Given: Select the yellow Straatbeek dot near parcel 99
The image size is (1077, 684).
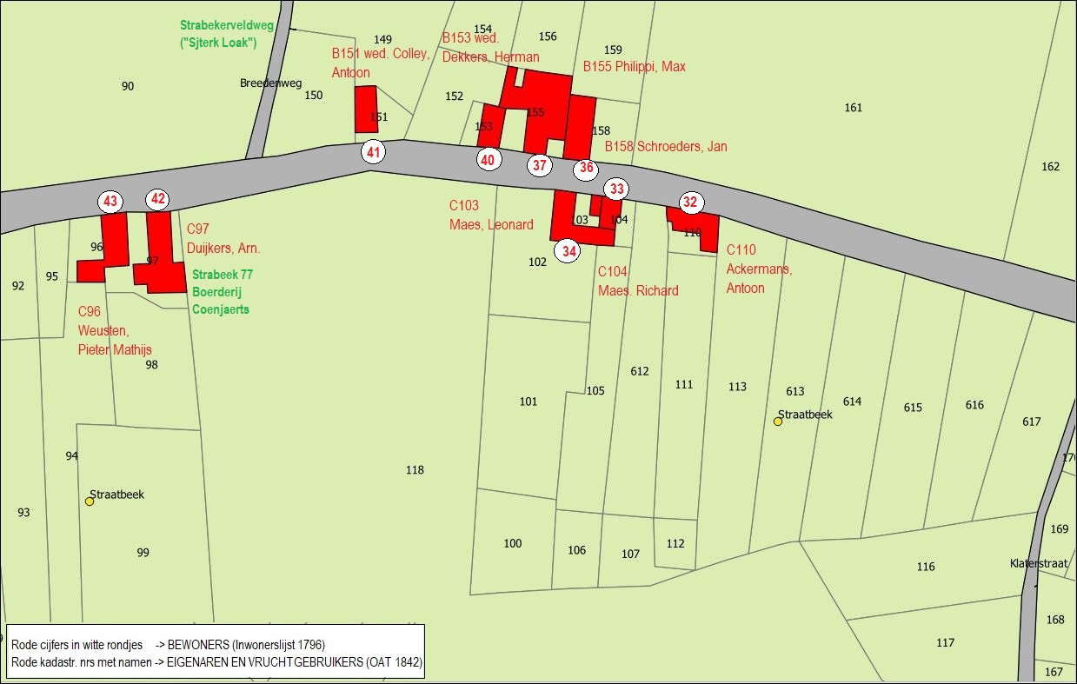Looking at the screenshot, I should pos(90,501).
